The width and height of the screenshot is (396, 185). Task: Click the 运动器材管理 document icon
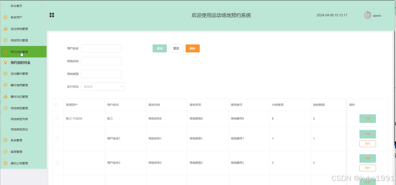(x=5, y=73)
